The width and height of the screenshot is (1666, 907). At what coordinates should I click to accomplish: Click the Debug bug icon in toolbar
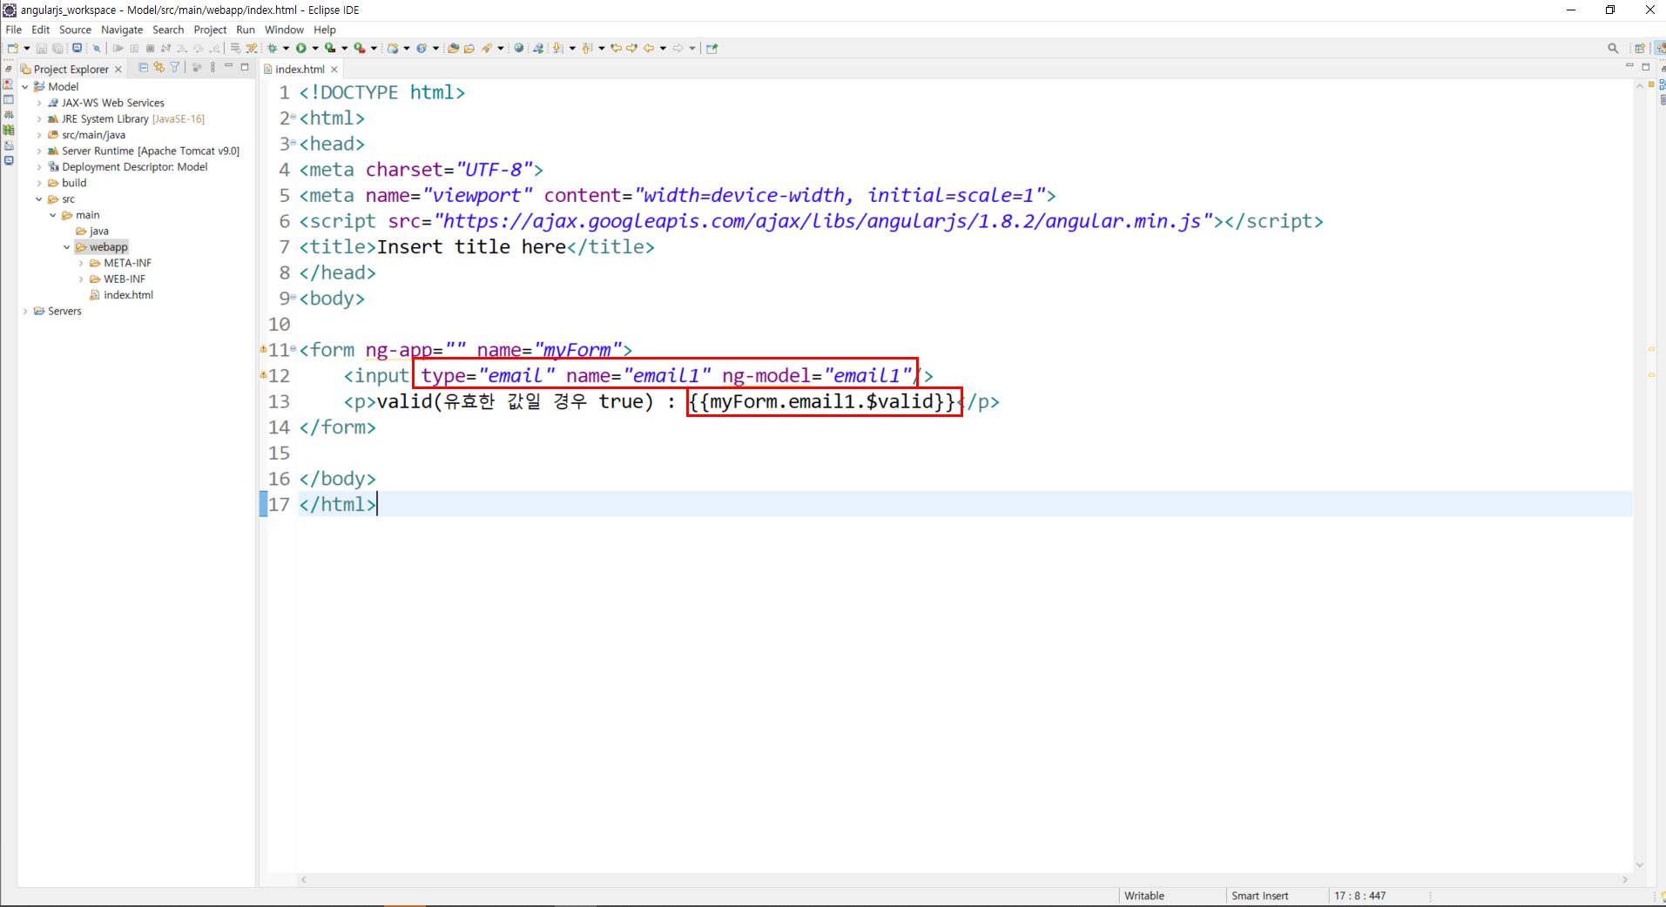tap(273, 49)
